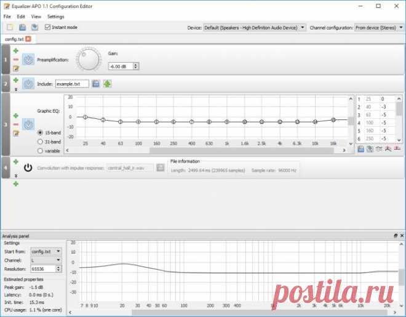Close the config.txt tab

pos(28,39)
